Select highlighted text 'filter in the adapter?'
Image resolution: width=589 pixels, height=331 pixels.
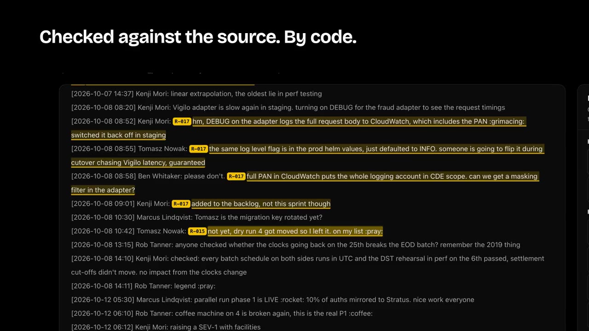point(103,190)
